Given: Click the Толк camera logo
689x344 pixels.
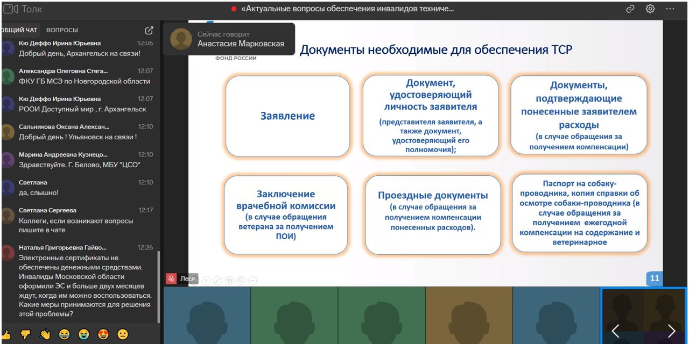Looking at the screenshot, I should click(x=10, y=9).
